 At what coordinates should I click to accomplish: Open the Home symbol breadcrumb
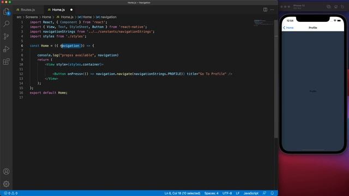(x=85, y=17)
